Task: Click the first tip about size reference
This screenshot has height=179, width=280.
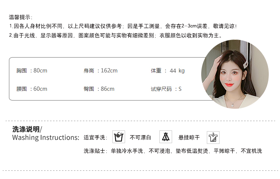Action: [123, 26]
